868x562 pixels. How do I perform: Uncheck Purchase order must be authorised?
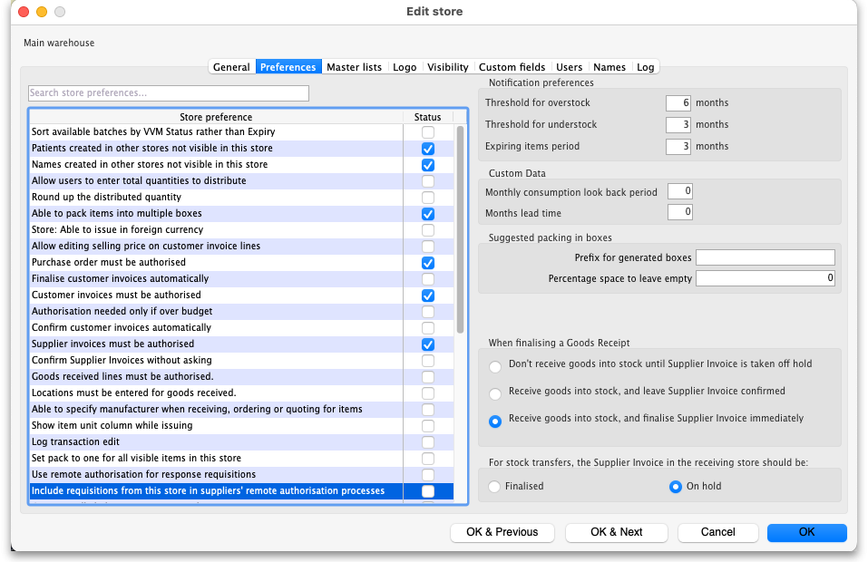pos(428,263)
